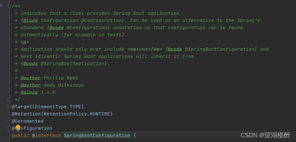
Task: Click the Andy Wilkinson author name
Action: click(x=64, y=85)
